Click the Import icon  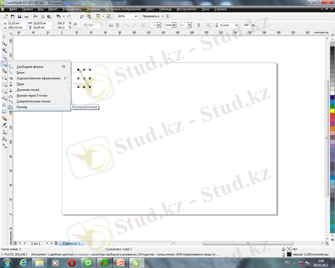click(82, 16)
